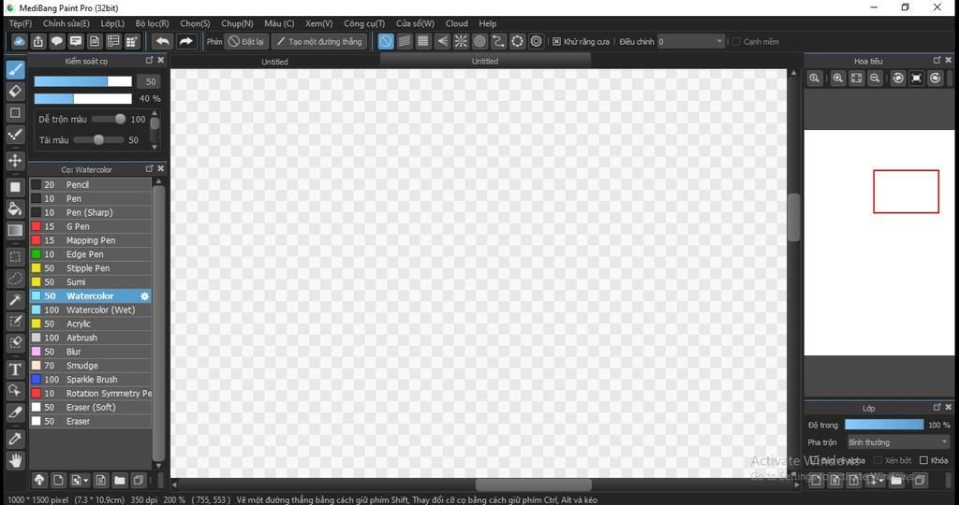The image size is (959, 505).
Task: Click zoom out icon in Hoa tiêu panel
Action: (876, 79)
